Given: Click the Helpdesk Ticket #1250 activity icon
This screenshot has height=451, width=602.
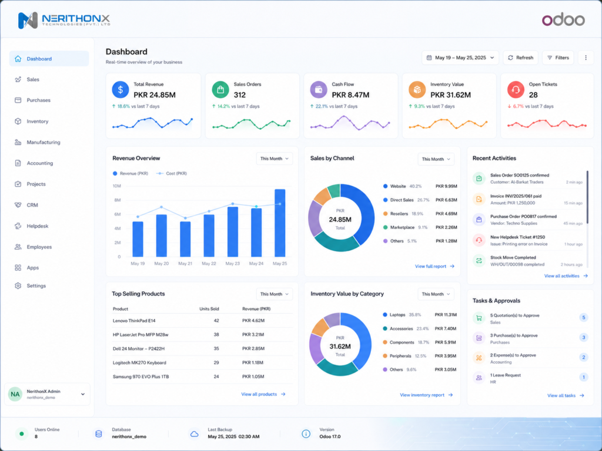Looking at the screenshot, I should 479,240.
